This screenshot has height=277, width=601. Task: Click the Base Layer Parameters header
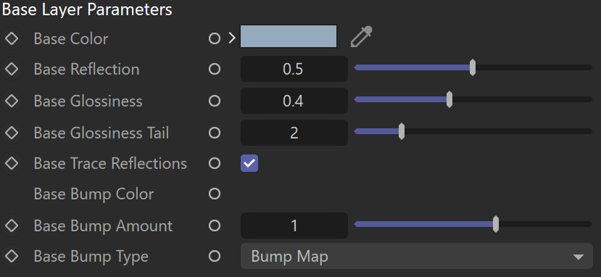tap(87, 9)
